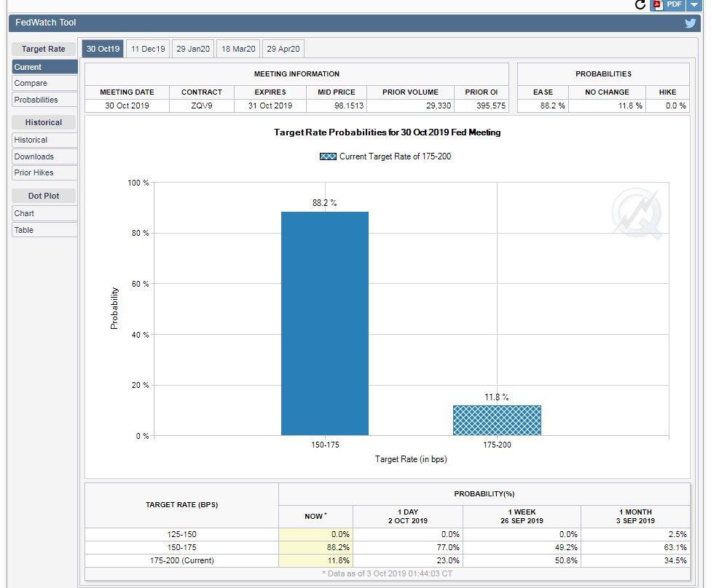
Task: Click the 23.0% one-day cell
Action: coord(408,561)
